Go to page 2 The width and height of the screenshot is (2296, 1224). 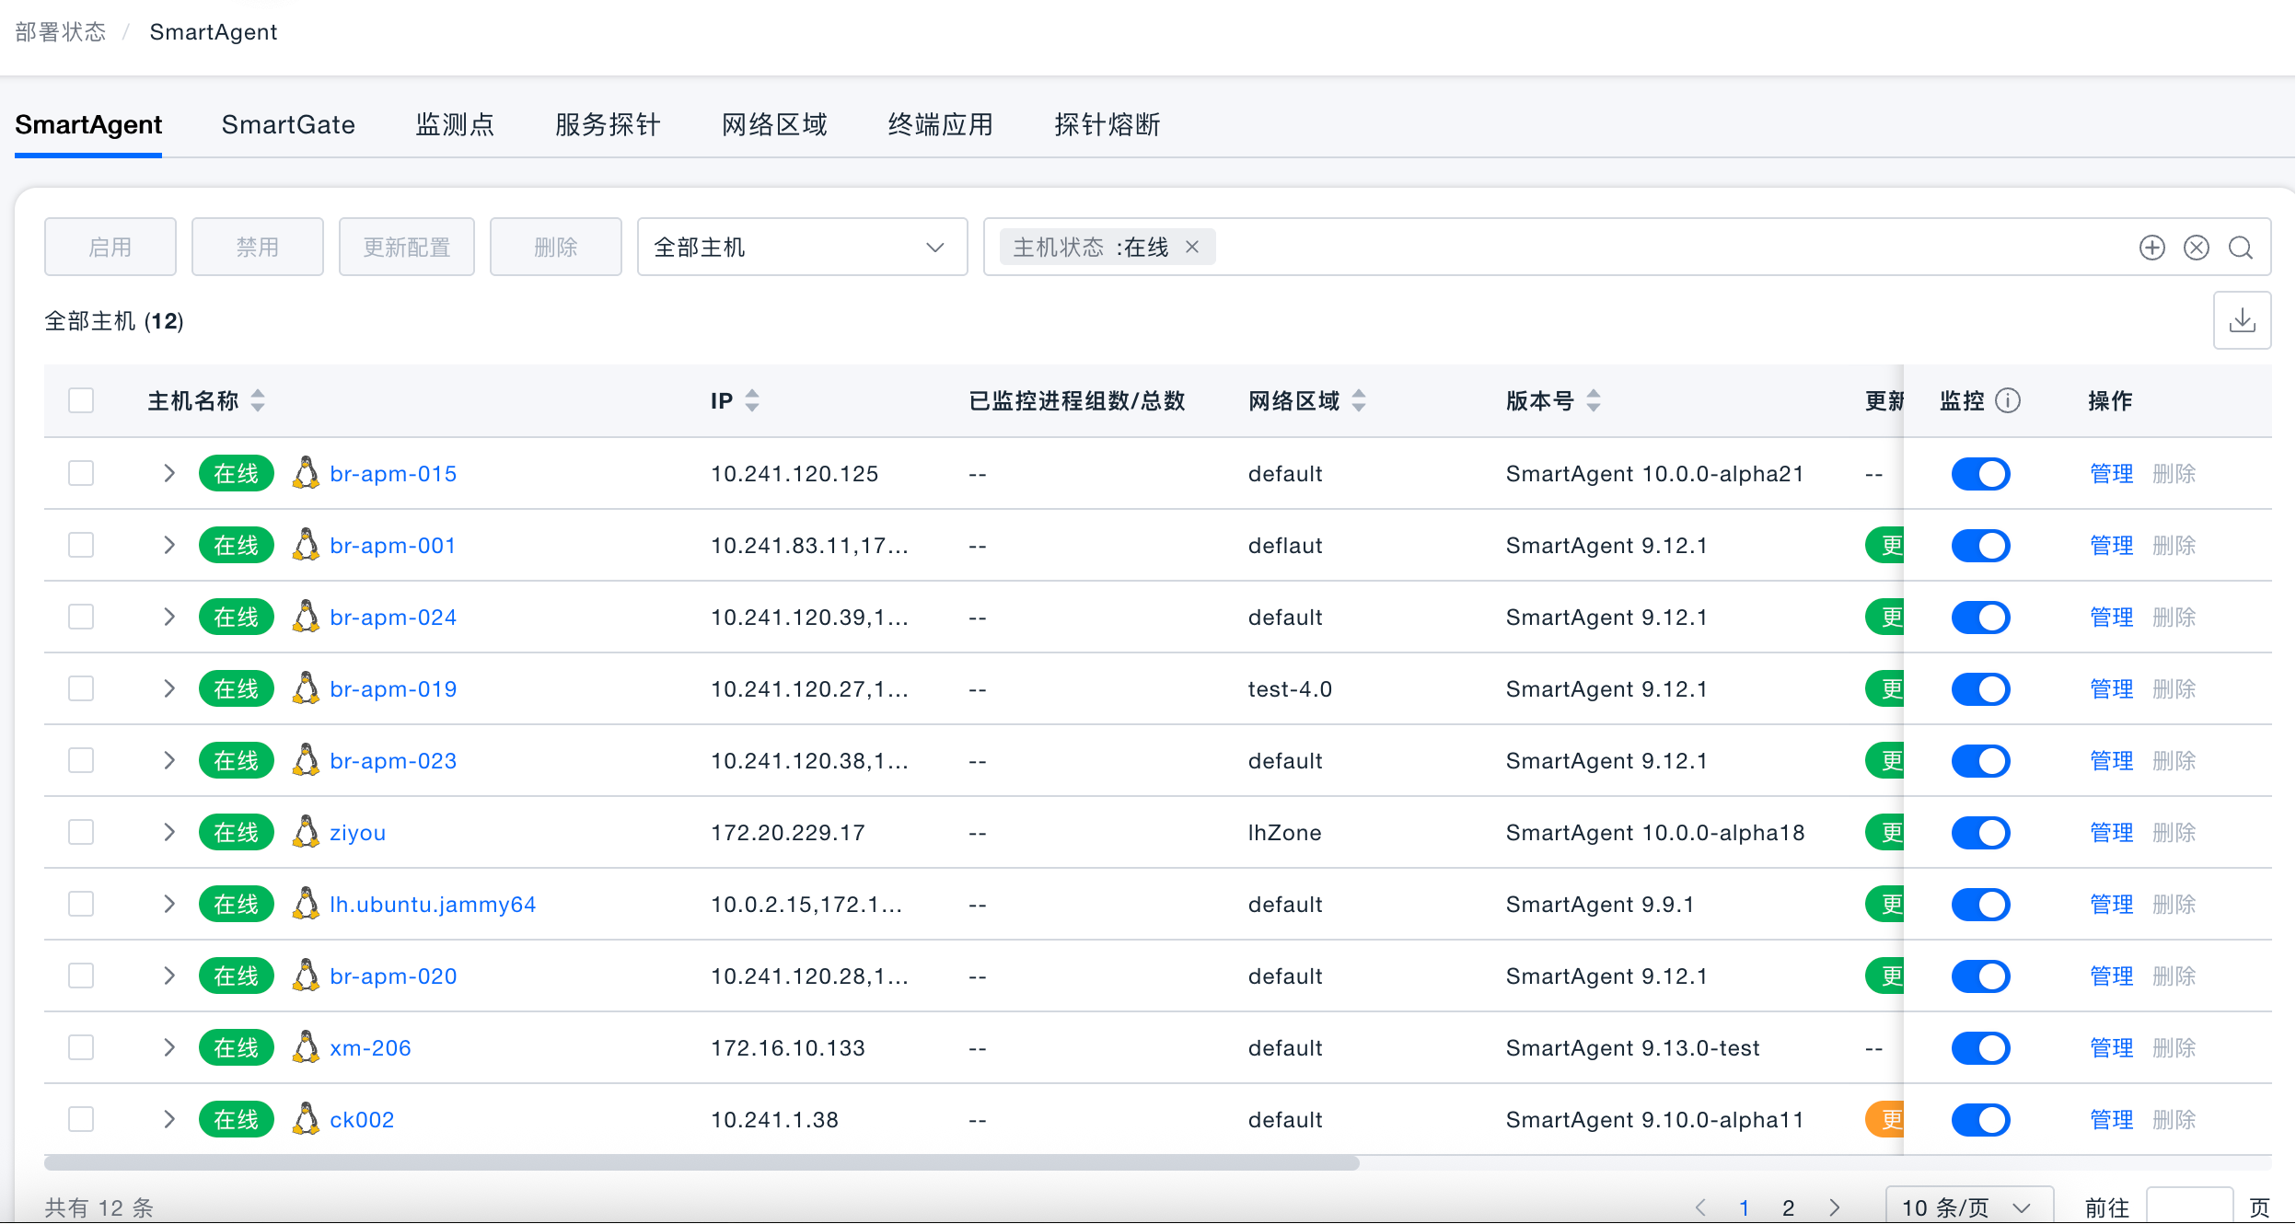pos(1788,1207)
